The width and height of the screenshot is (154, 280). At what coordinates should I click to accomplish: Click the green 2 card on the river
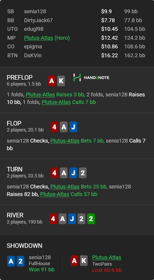(x=91, y=219)
